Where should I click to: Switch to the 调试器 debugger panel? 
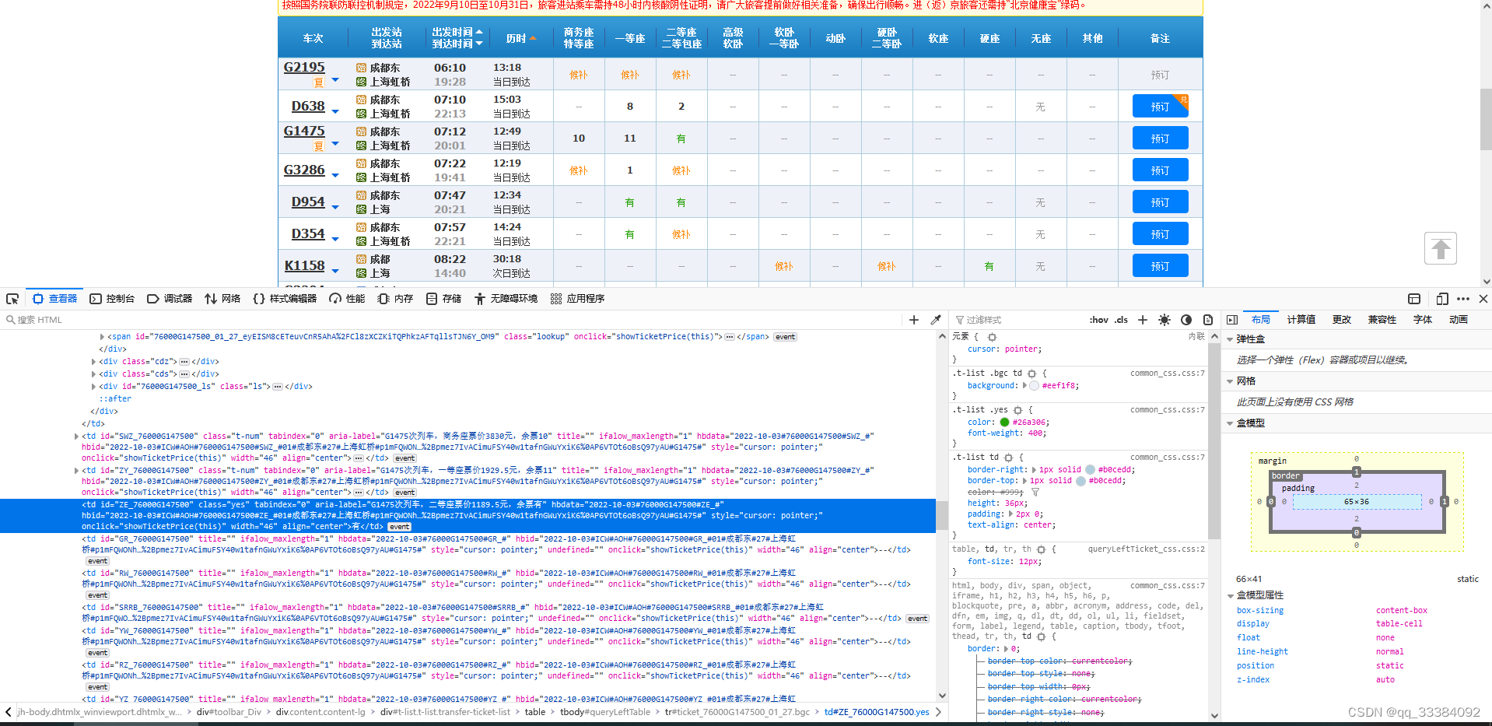(x=170, y=299)
